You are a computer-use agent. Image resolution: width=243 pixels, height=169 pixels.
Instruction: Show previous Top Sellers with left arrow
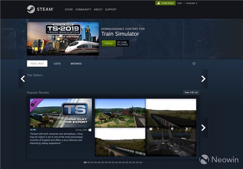click(23, 79)
